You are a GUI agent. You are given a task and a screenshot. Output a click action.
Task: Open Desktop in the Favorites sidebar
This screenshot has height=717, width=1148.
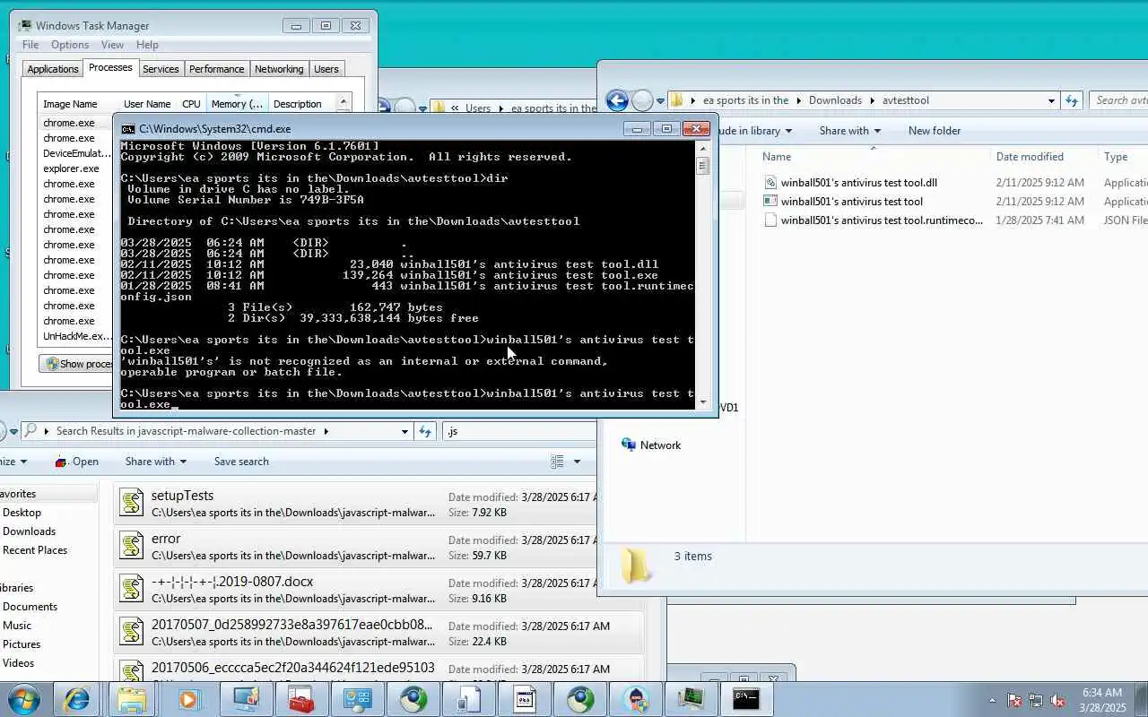click(22, 513)
